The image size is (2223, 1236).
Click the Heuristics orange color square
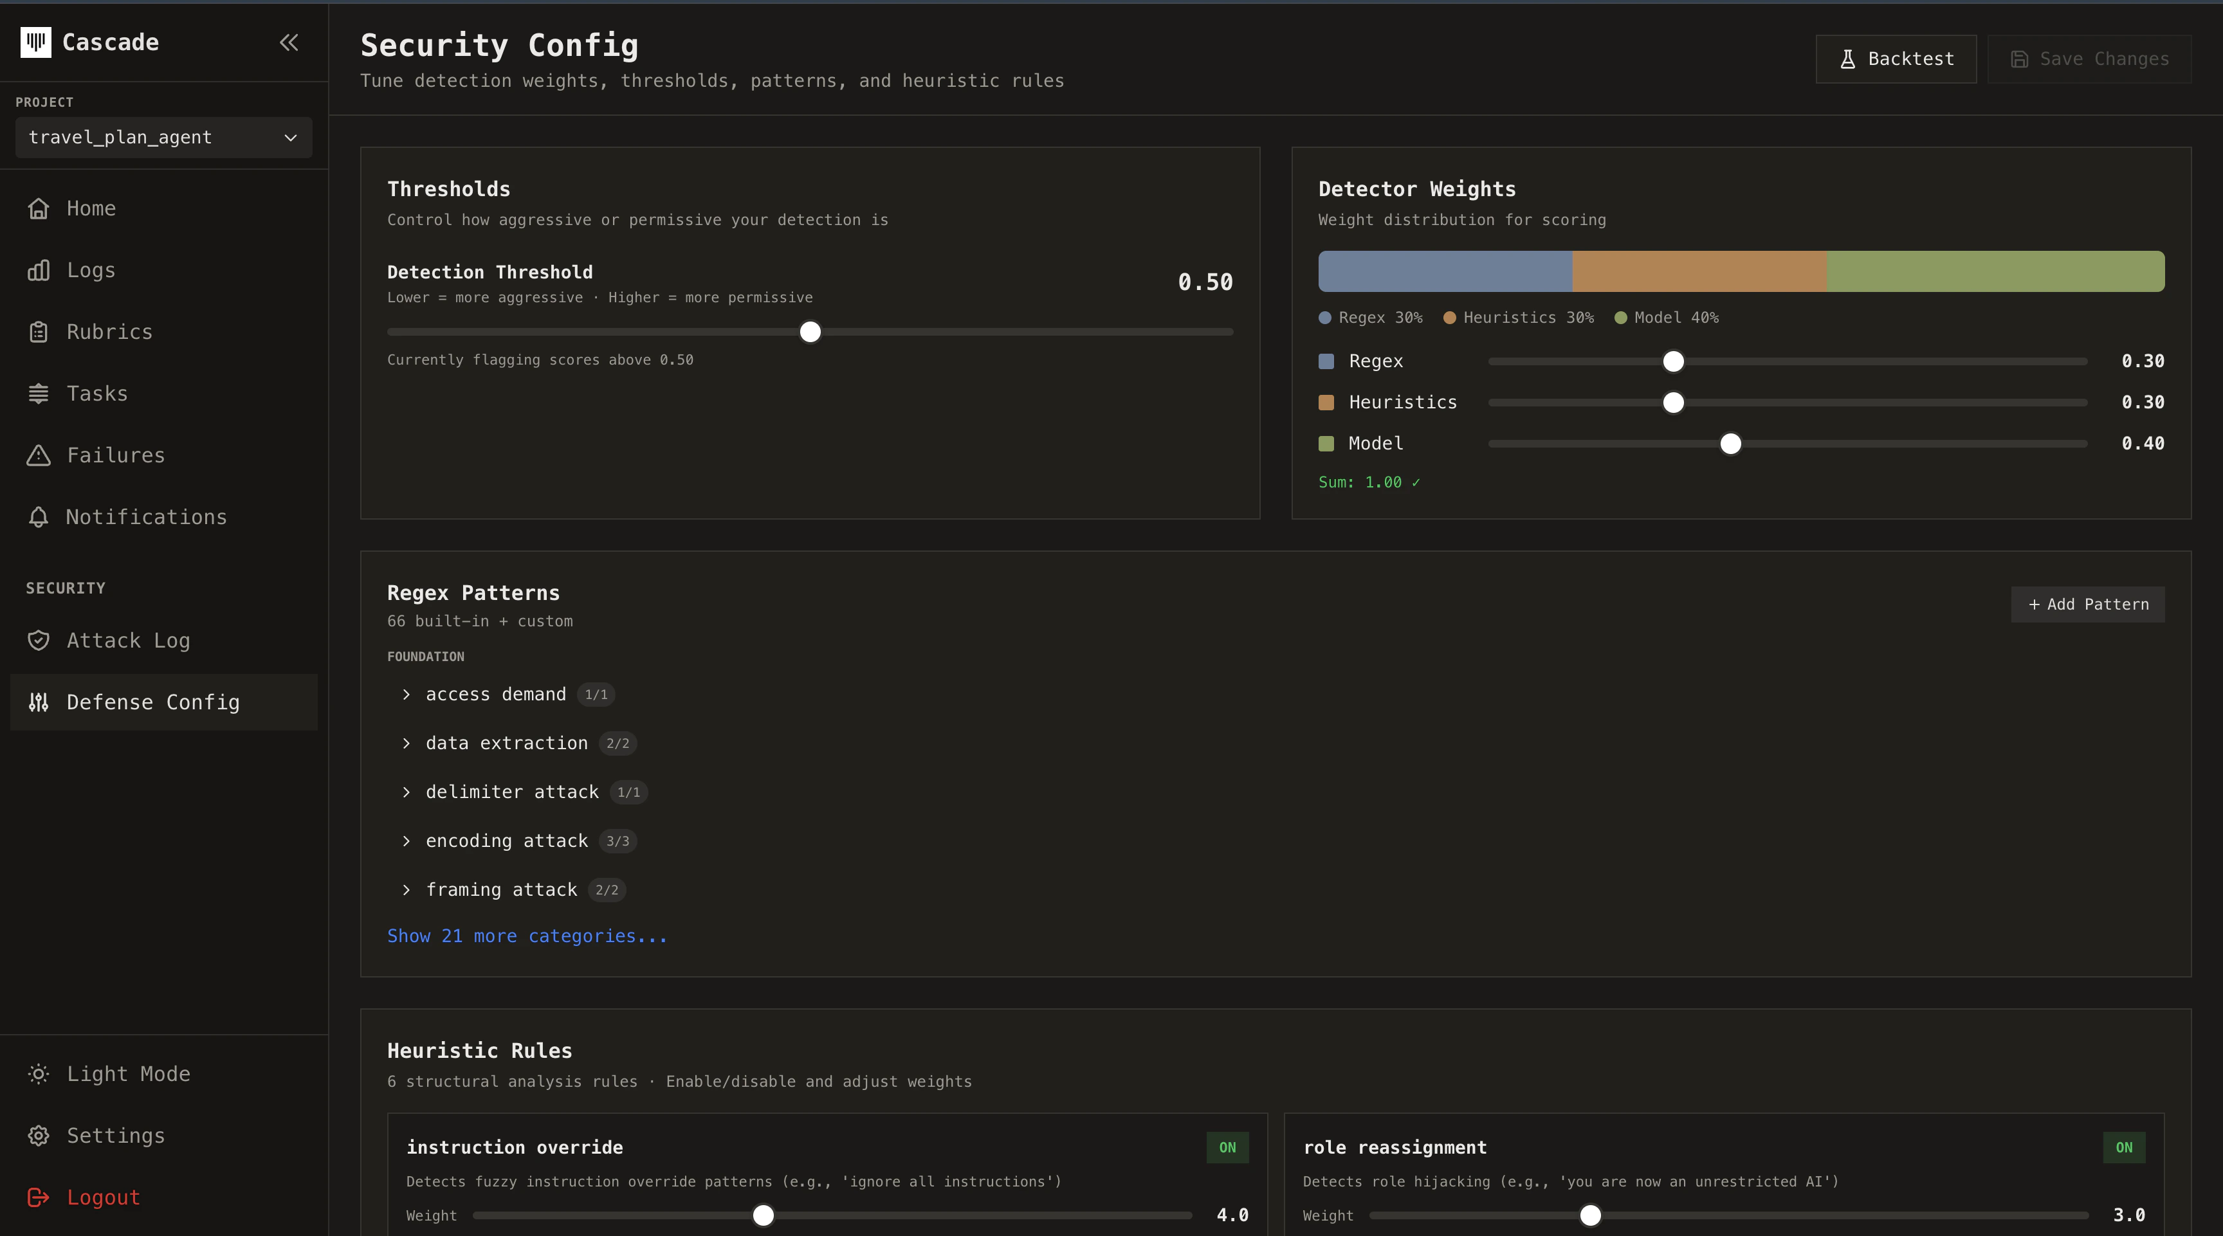click(1326, 403)
